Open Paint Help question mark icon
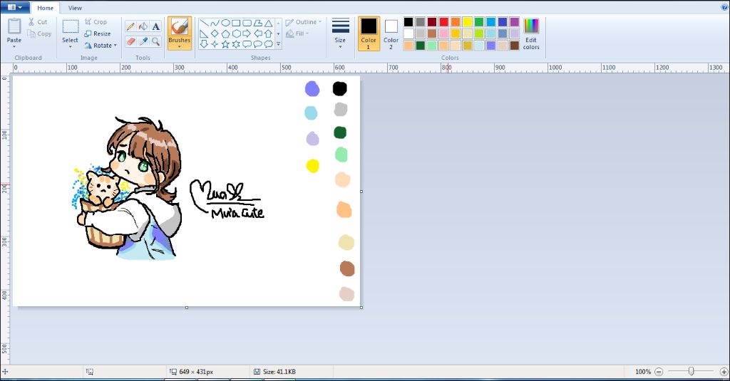Viewport: 730px width, 381px height. pos(724,7)
